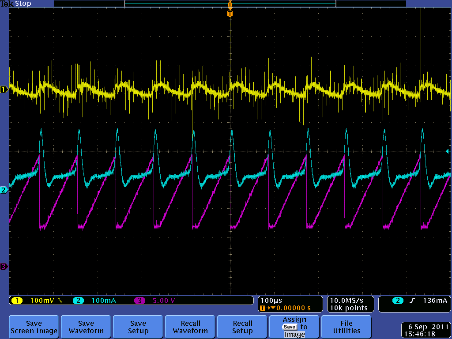Select the Recall Setup button
The image size is (452, 339).
click(x=242, y=327)
